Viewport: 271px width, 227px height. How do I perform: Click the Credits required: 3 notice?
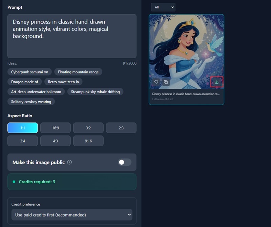72,182
